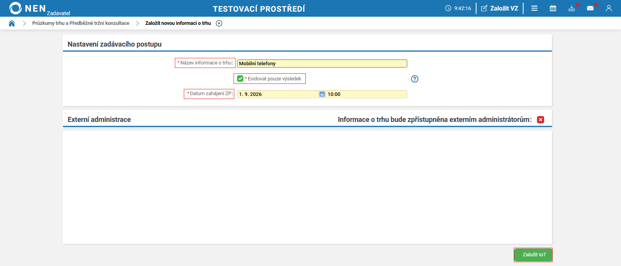Click the clock session timer
621x266 pixels.
(458, 8)
